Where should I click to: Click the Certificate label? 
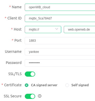pos(13,85)
